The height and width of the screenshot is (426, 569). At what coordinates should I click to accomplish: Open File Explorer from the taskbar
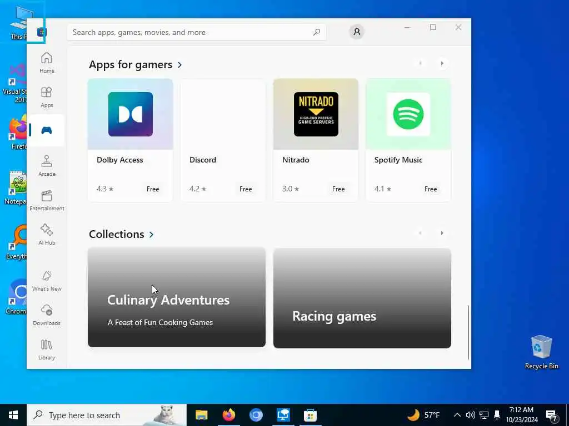[201, 415]
